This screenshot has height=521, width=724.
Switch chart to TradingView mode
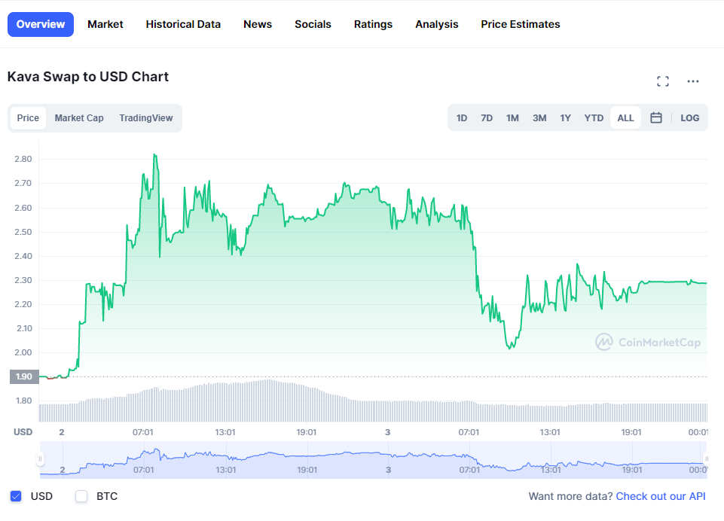[x=146, y=118]
